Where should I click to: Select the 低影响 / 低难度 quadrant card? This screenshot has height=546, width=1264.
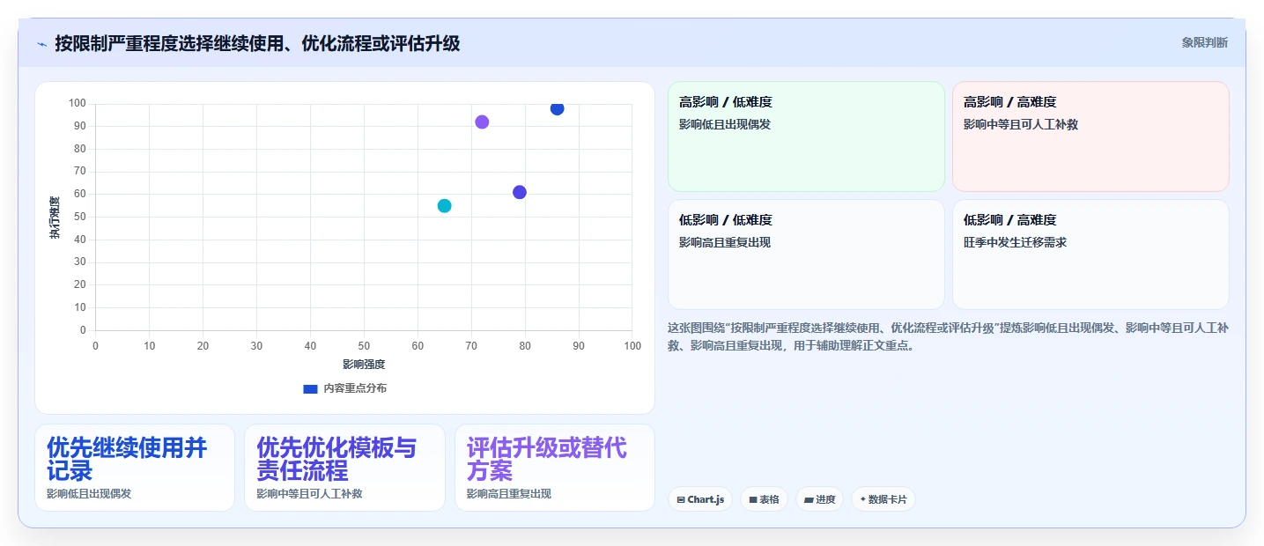806,255
